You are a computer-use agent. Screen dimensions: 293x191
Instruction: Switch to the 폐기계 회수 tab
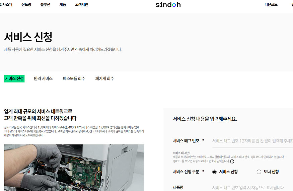104,78
